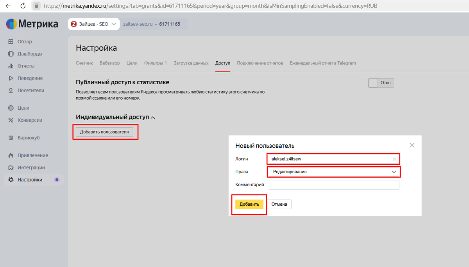Click the zaitsev-seo.ru 61711165 counter label
This screenshot has height=267, width=469.
coord(152,24)
